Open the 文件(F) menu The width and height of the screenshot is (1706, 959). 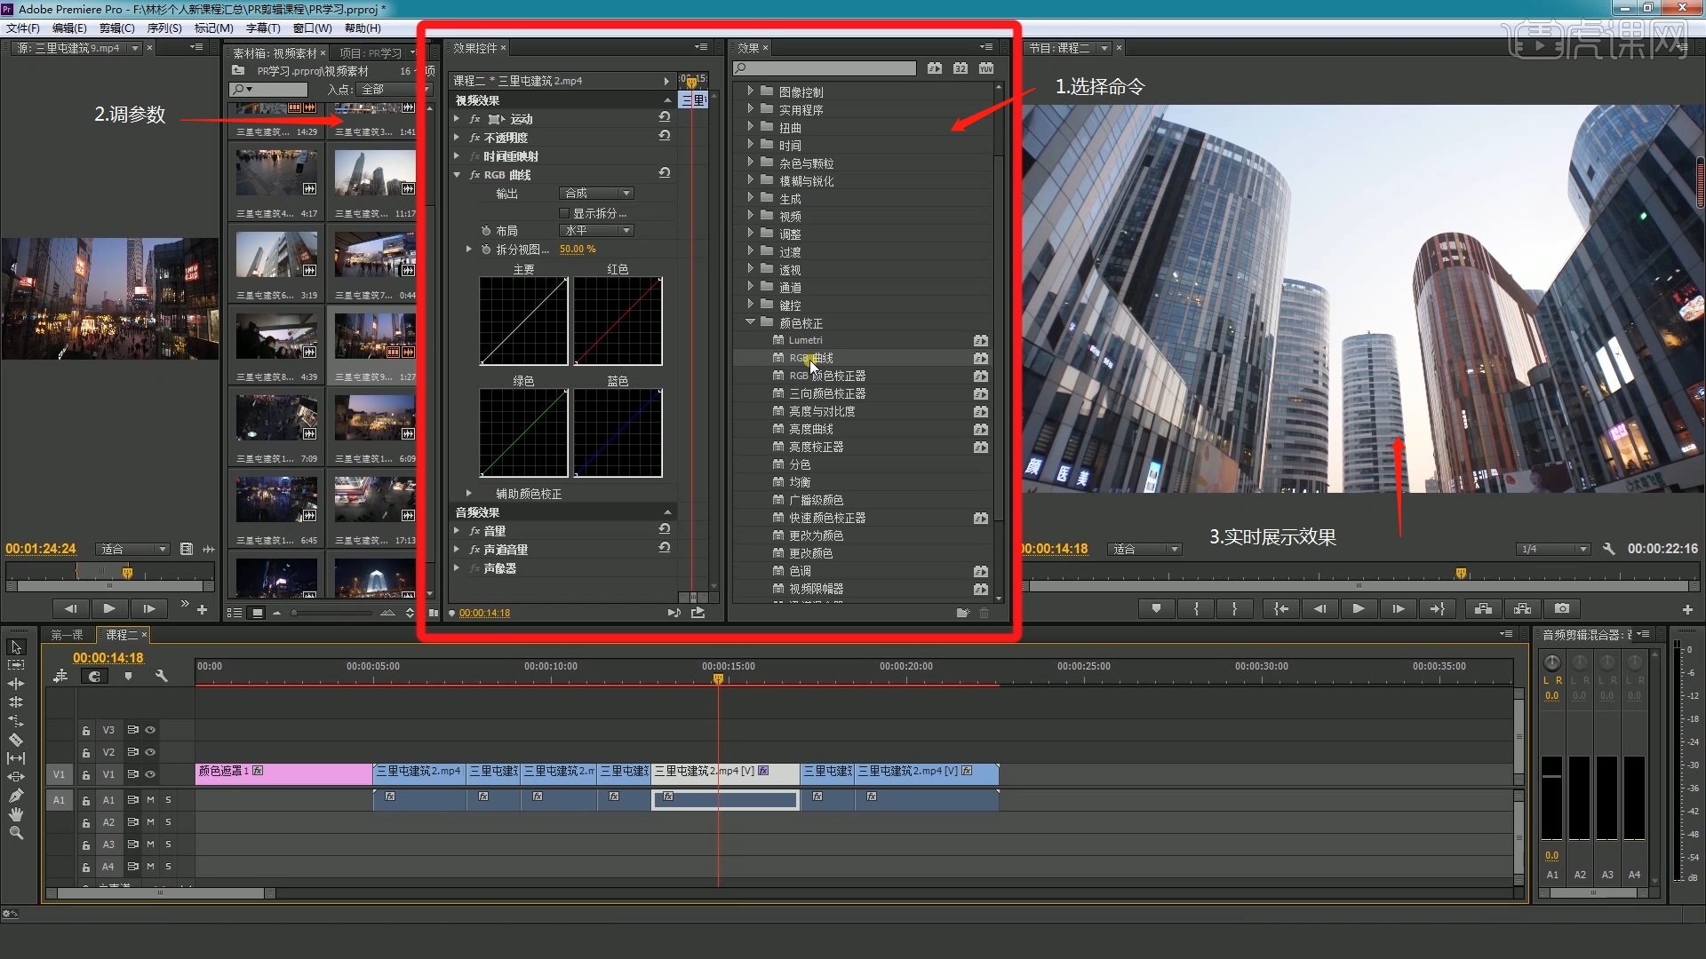(23, 28)
